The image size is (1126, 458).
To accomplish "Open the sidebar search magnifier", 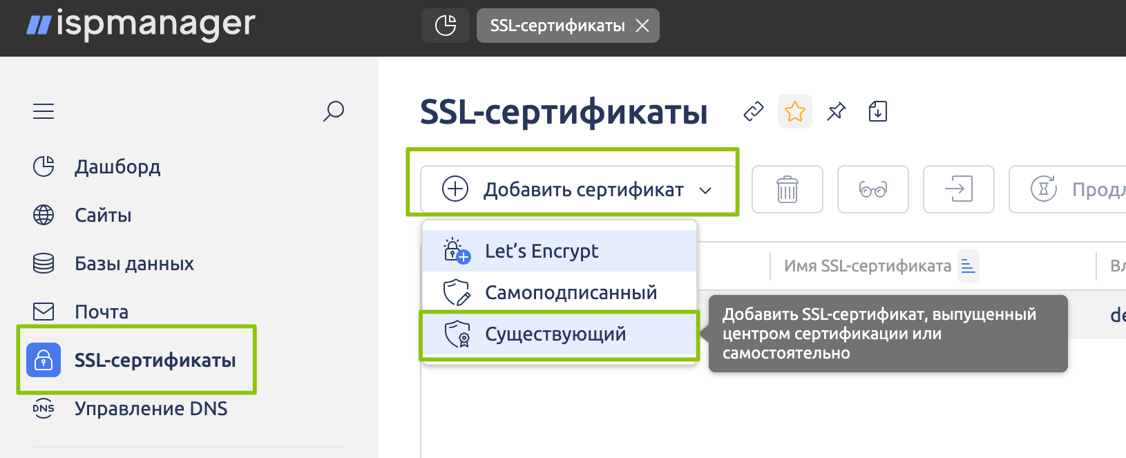I will coord(334,111).
